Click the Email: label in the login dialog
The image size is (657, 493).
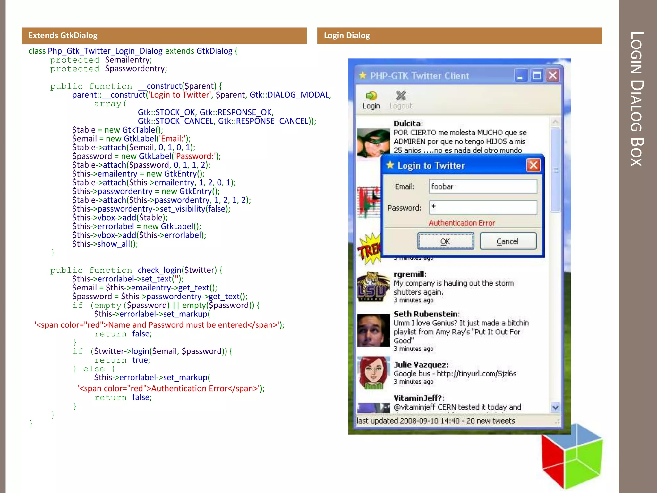404,186
